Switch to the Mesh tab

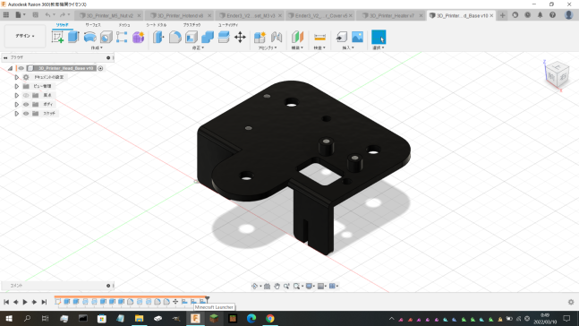[x=124, y=25]
